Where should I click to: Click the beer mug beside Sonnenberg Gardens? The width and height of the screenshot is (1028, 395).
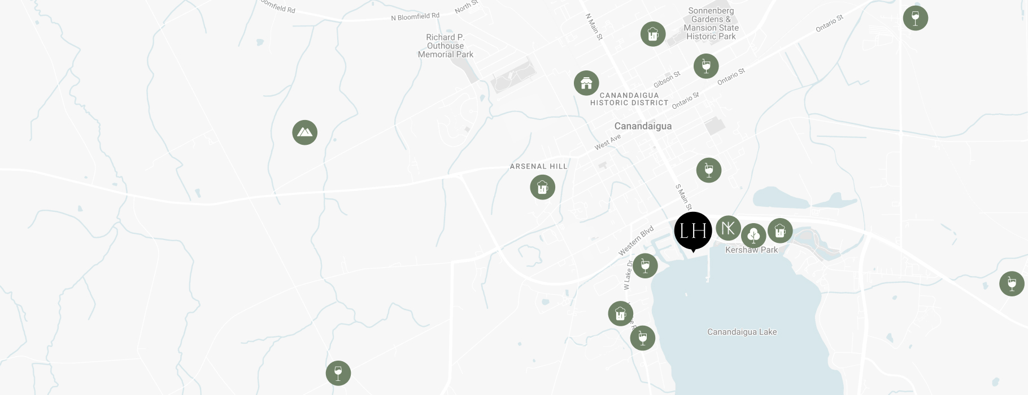coord(653,34)
